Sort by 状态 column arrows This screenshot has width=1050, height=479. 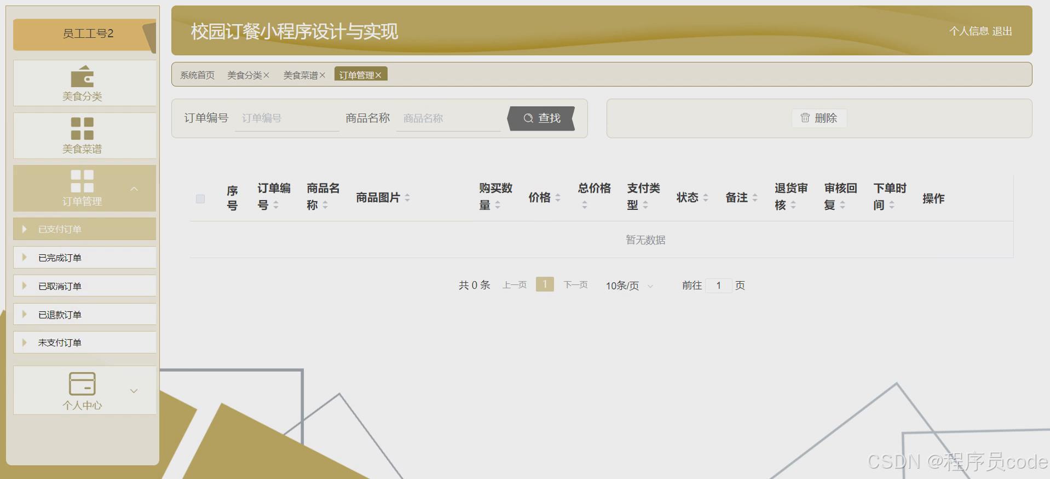[x=706, y=198]
